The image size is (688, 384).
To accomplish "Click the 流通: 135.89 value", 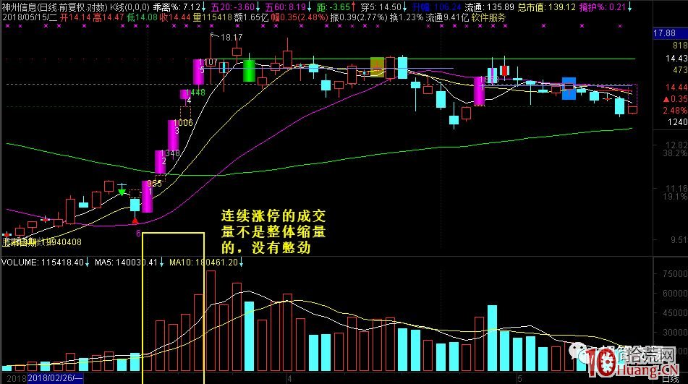I will 489,7.
